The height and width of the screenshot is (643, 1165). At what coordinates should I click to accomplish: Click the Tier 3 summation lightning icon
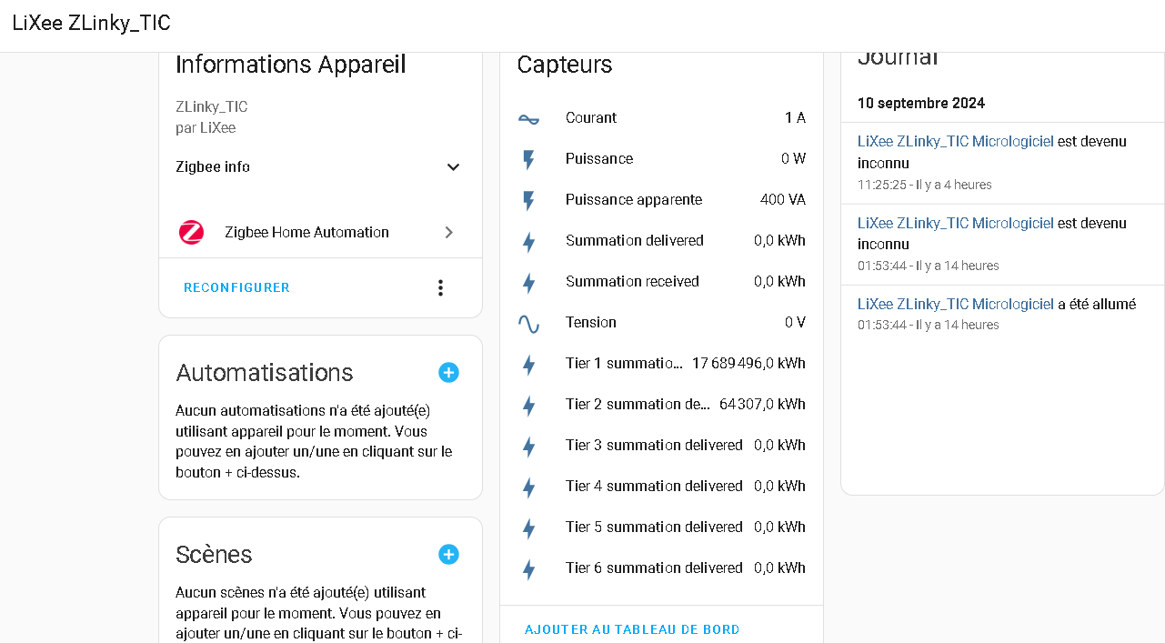click(x=528, y=447)
